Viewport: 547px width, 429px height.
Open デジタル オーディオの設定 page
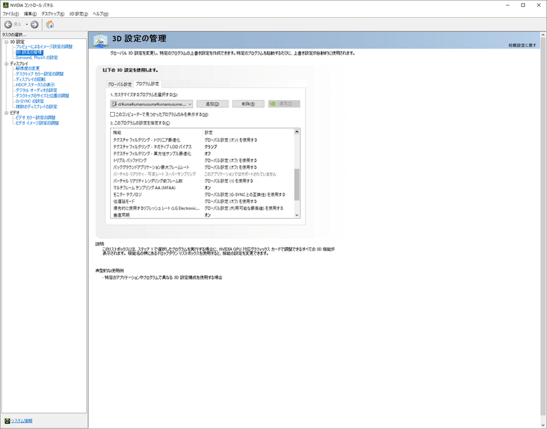(x=36, y=90)
